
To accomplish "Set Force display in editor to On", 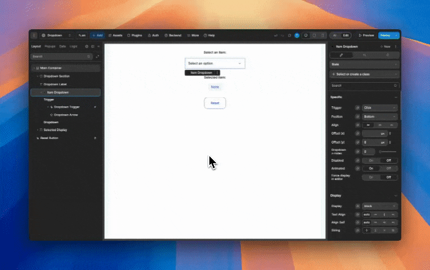I will [371, 177].
